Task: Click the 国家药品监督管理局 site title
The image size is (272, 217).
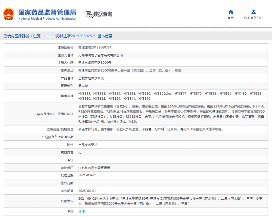Action: [47, 12]
